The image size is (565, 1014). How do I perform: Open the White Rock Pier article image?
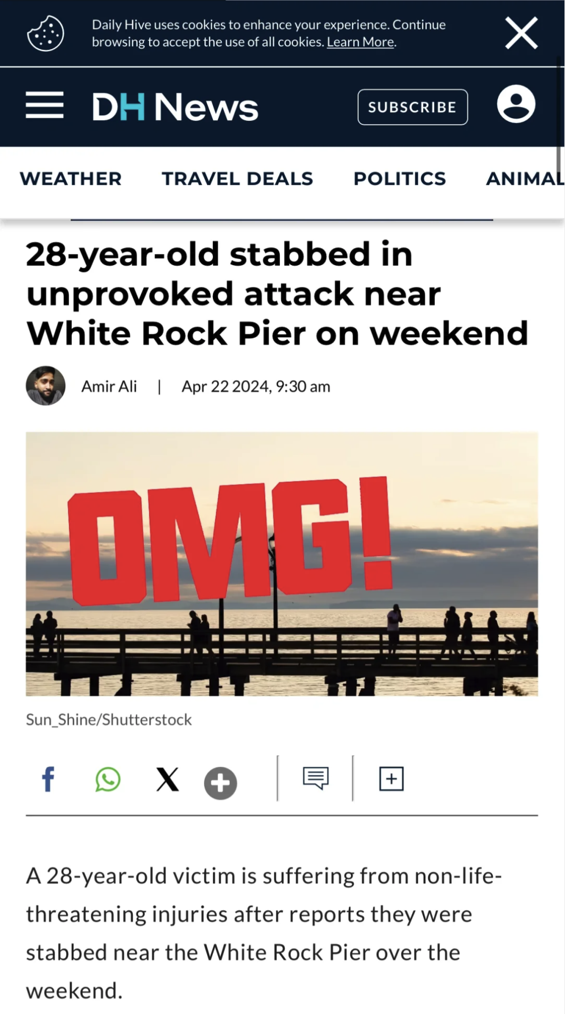tap(282, 564)
